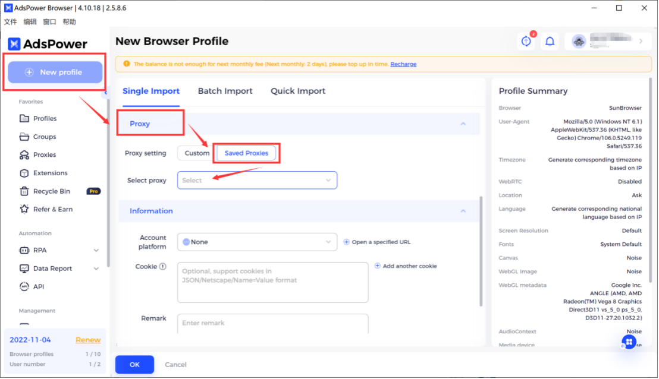Close the AdsPower window
The height and width of the screenshot is (379, 659).
pos(644,8)
